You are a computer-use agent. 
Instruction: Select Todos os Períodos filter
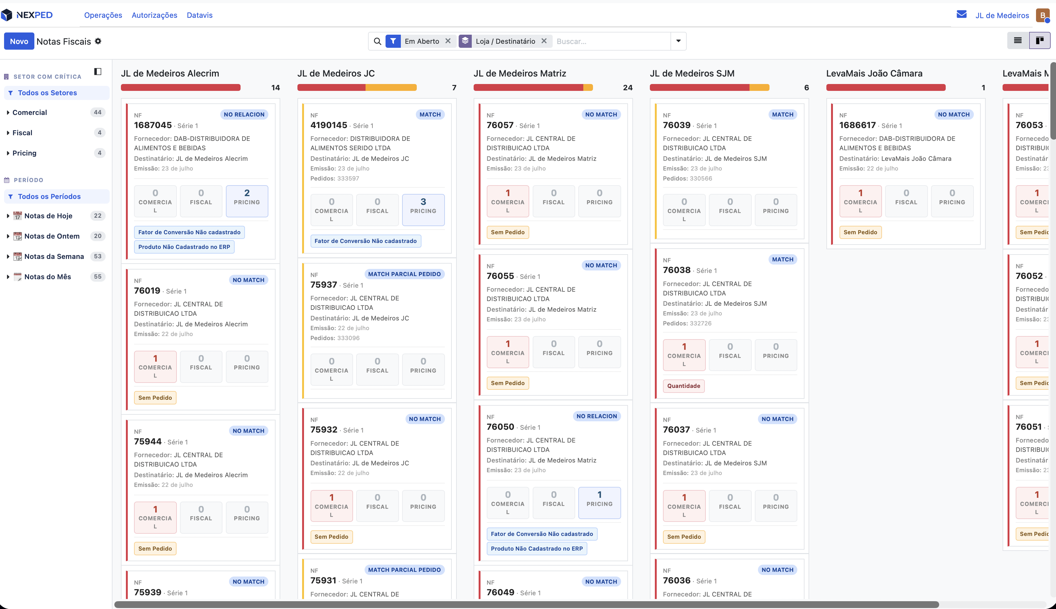[57, 196]
